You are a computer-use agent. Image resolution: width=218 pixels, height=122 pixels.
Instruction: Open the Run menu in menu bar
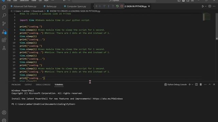pyautogui.click(x=46, y=1)
